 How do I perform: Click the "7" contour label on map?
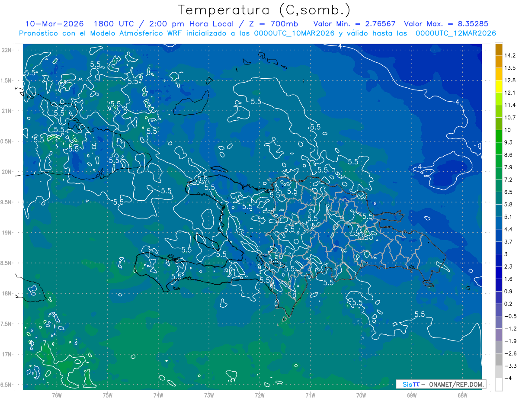(x=45, y=343)
